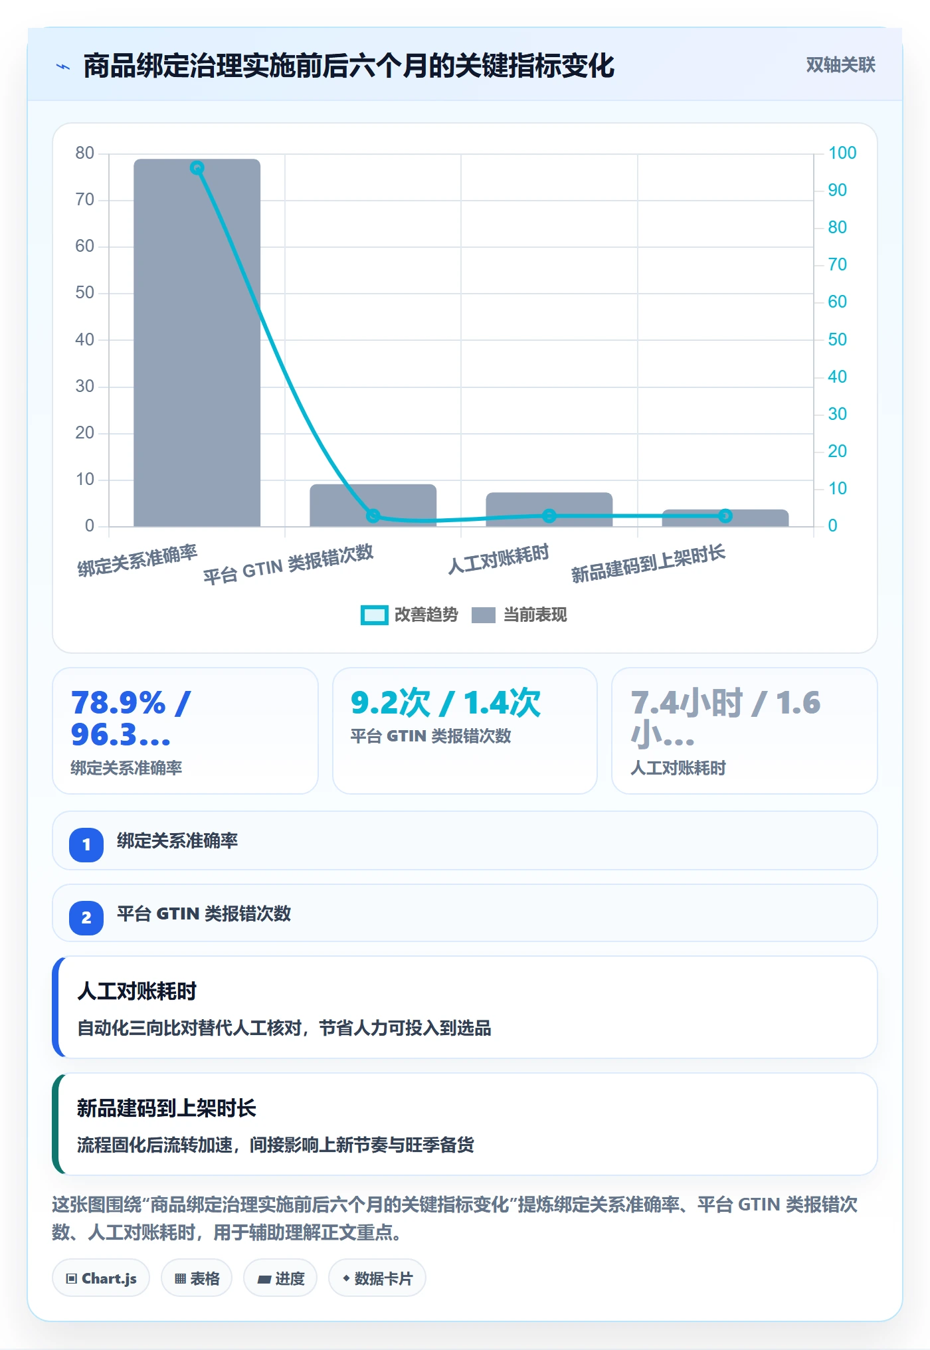This screenshot has height=1350, width=930.
Task: Click the right axis value 100
Action: [x=842, y=153]
